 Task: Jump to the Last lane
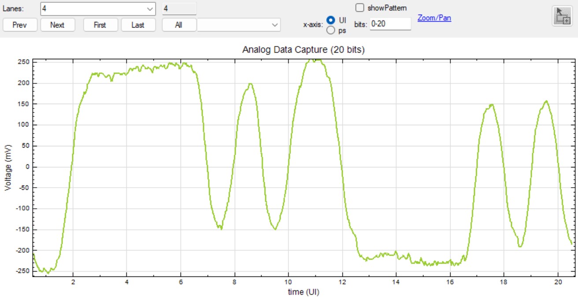point(138,25)
